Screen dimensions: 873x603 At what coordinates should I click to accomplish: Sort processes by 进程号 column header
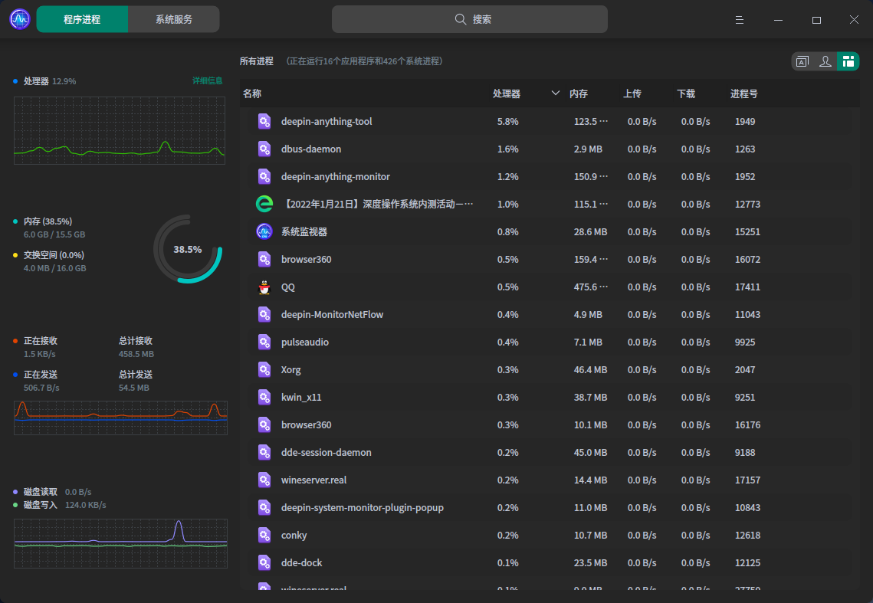[x=743, y=93]
